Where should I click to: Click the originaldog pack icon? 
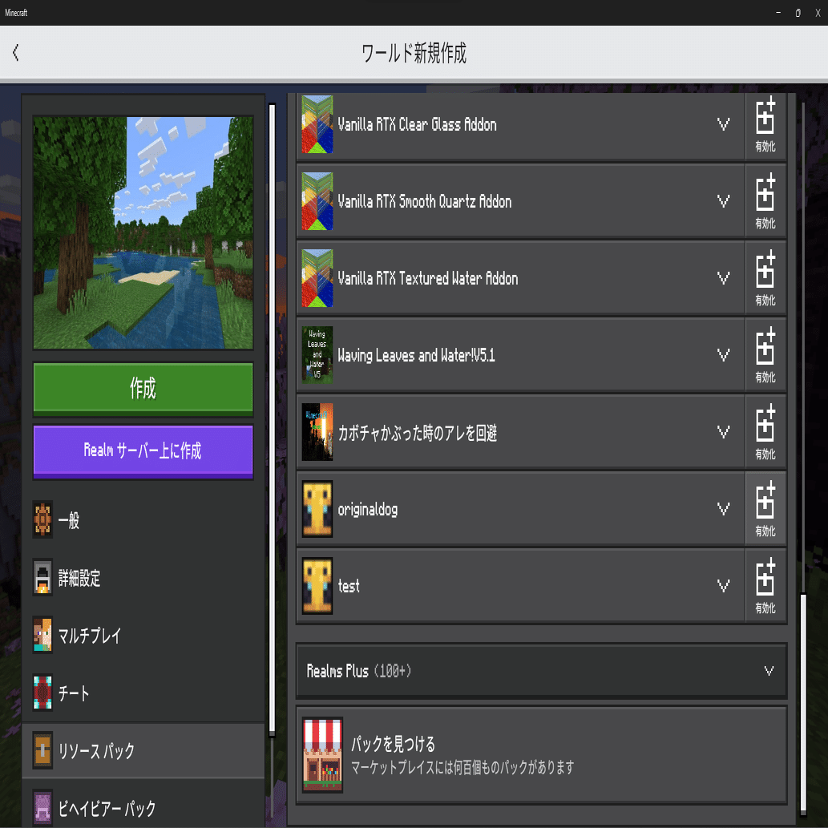317,508
